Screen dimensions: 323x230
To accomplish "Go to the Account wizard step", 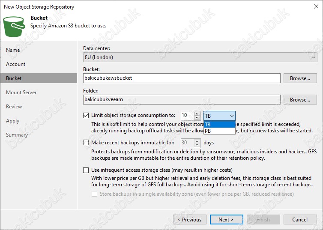I will (16, 64).
